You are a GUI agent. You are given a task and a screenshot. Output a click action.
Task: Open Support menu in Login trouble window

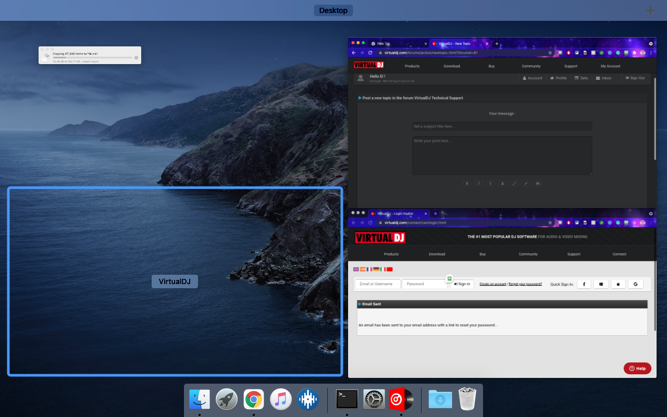coord(574,254)
